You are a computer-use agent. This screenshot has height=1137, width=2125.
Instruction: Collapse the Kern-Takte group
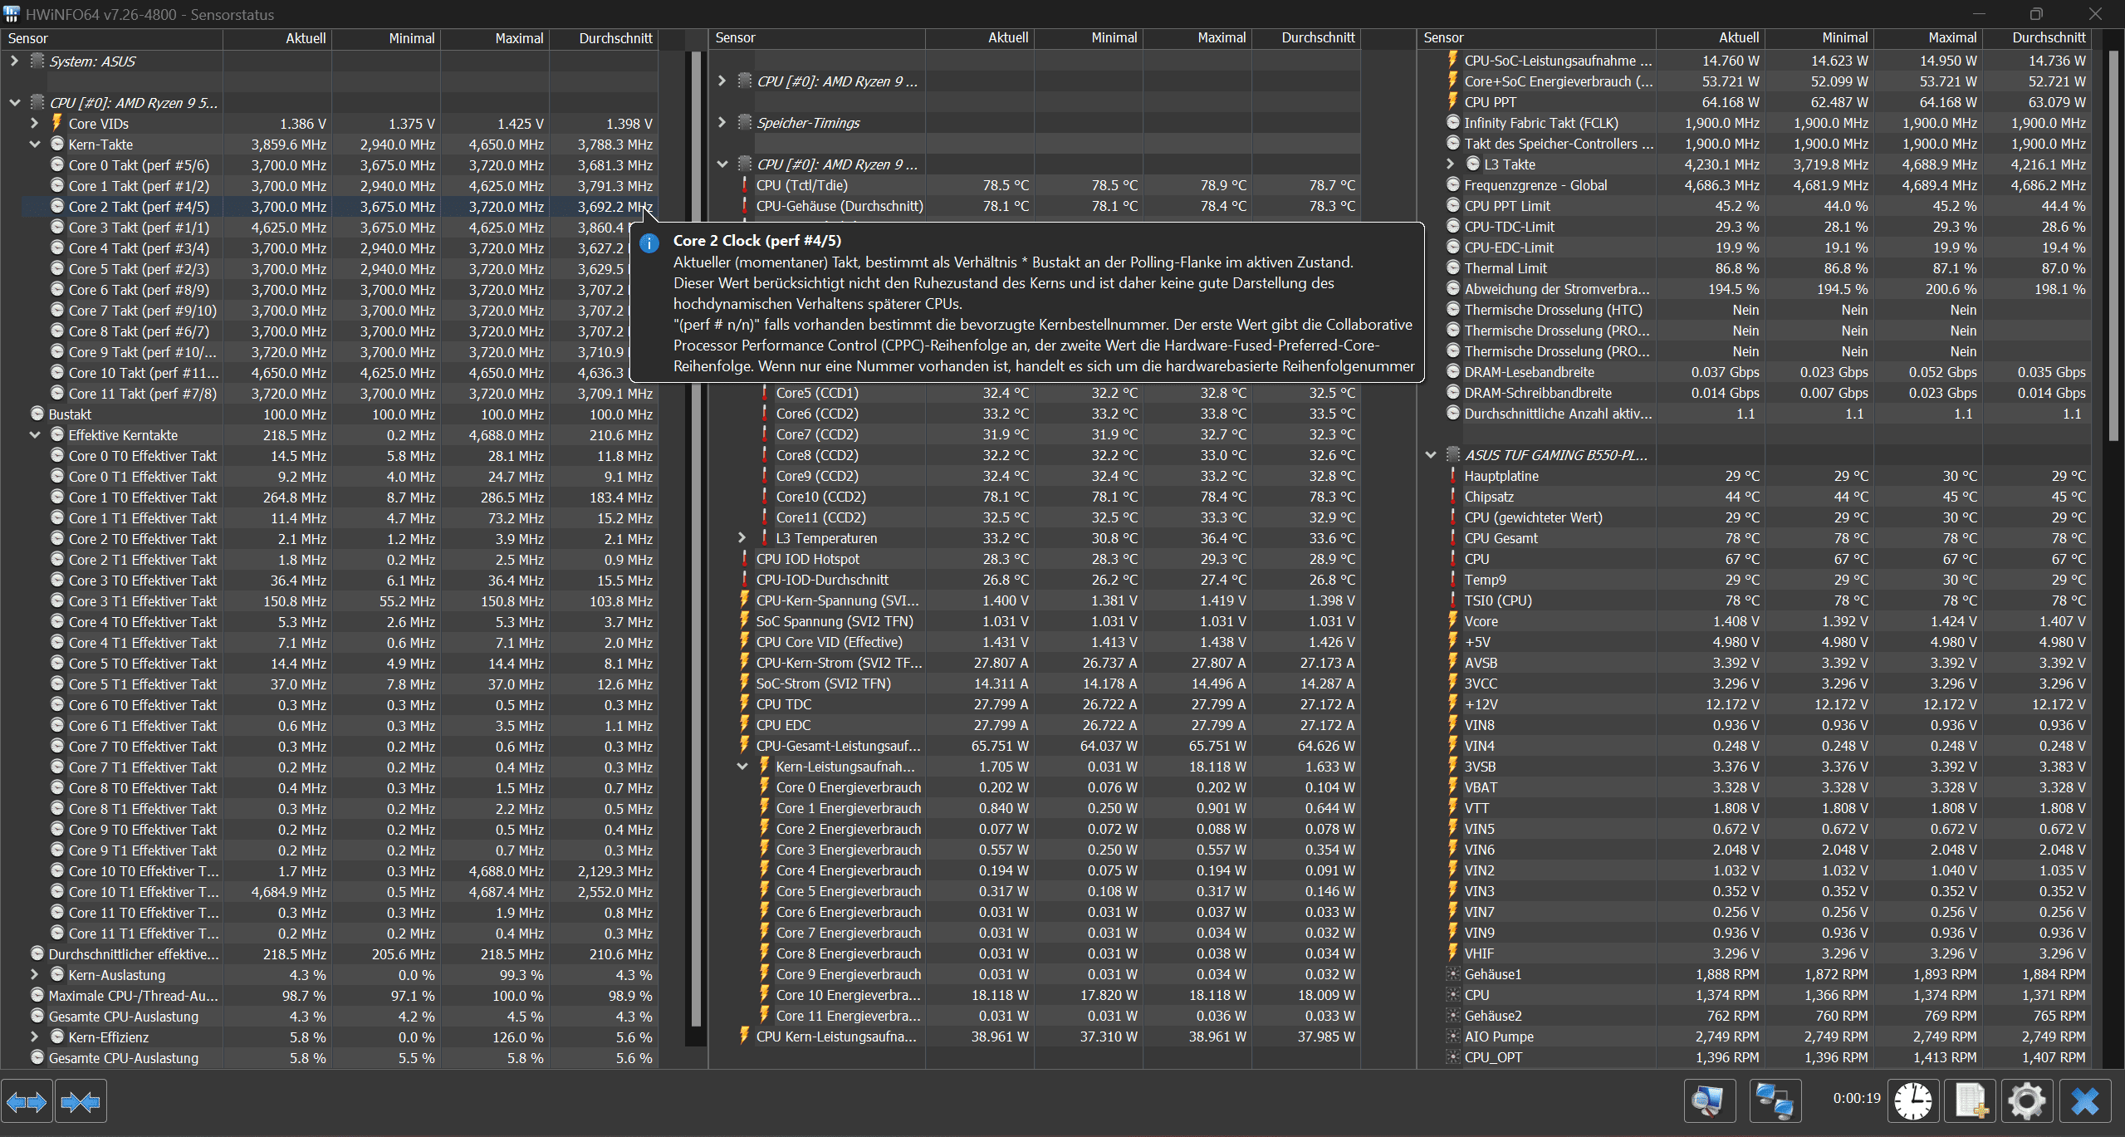click(x=34, y=144)
